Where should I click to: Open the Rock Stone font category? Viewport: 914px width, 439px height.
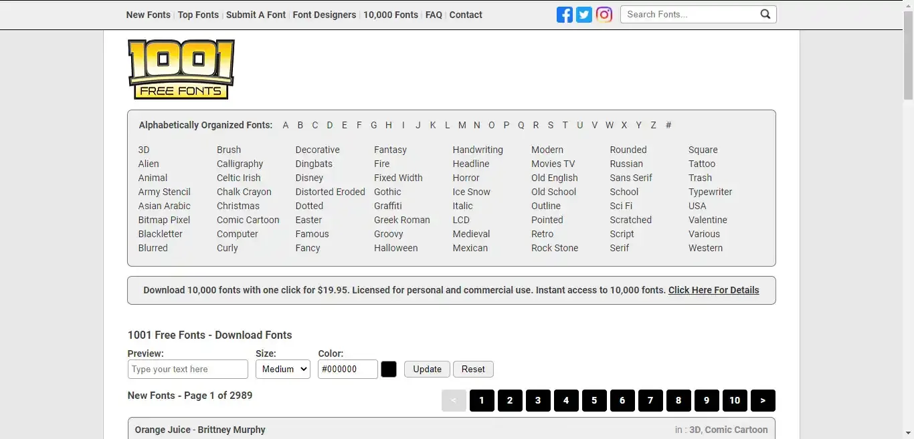coord(555,248)
